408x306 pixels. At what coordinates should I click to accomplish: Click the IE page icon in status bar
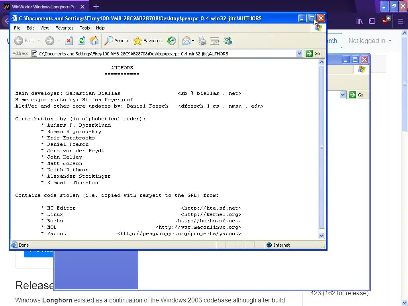point(14,245)
